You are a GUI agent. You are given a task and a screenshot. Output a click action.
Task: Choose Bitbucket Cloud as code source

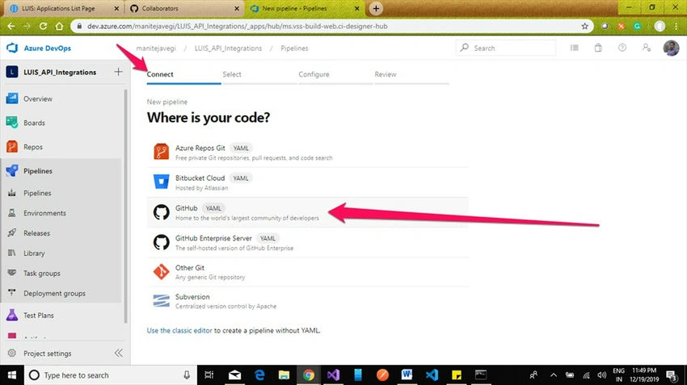coord(308,182)
